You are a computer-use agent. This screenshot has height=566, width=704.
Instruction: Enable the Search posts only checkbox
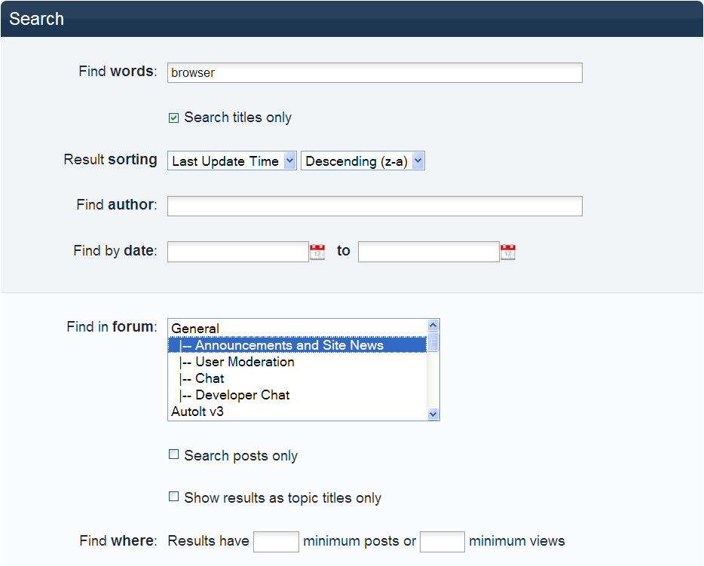(x=173, y=455)
